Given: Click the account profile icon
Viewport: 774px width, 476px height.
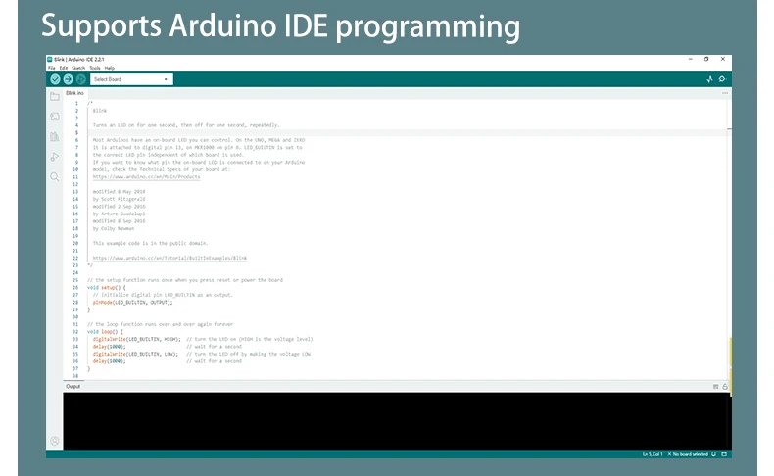Looking at the screenshot, I should click(x=55, y=441).
